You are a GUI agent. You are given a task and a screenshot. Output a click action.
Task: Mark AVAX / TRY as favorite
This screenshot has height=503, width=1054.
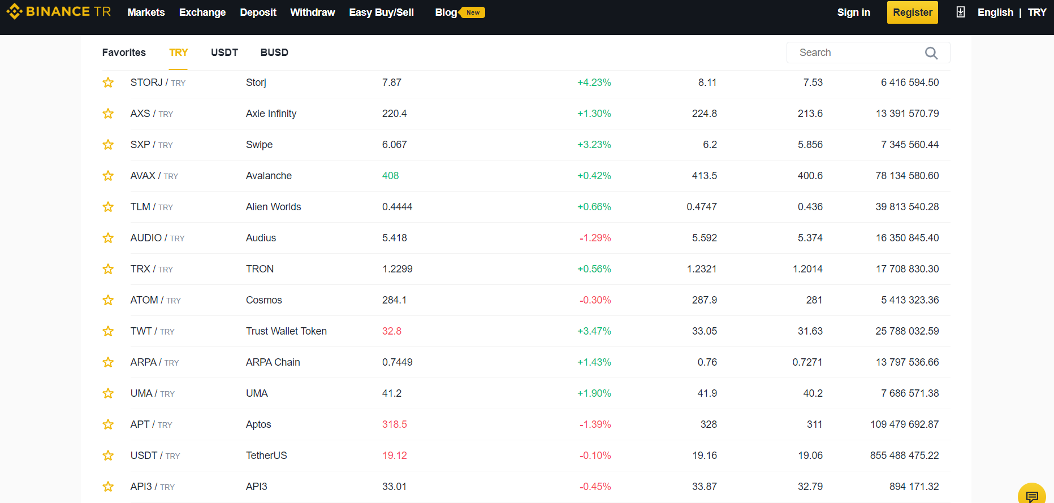pos(108,176)
